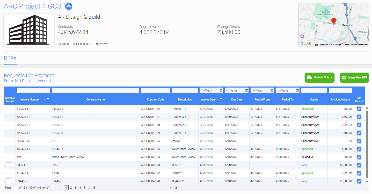
Task: Go to page 3 in pager
Action: pos(75,188)
